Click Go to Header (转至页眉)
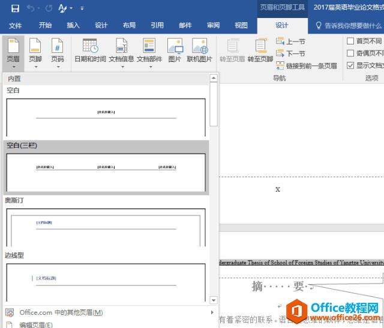 232,50
